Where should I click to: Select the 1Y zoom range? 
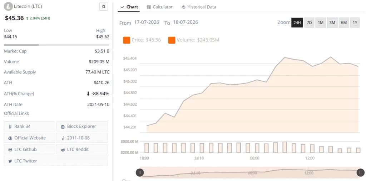(x=355, y=22)
